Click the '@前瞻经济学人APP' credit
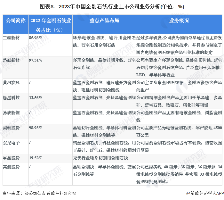Image resolution: width=224 pixels, height=200 pixels. [x=205, y=193]
